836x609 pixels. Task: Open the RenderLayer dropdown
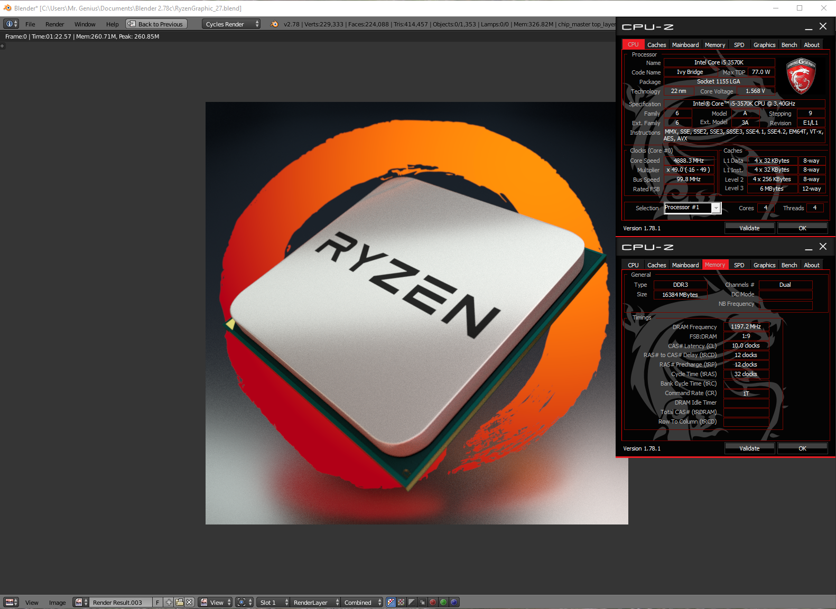pos(315,602)
